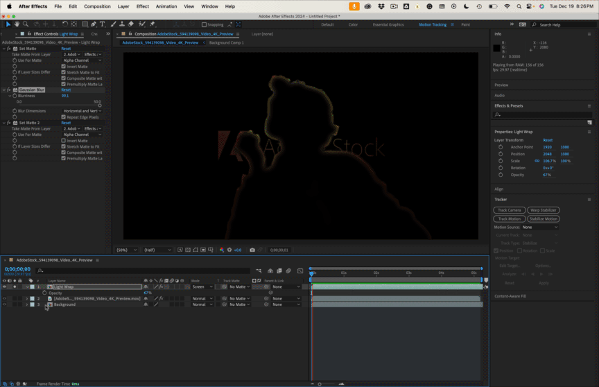The width and height of the screenshot is (599, 387).
Task: Click the composition mini-flowchart icon in timeline
Action: [x=259, y=271]
